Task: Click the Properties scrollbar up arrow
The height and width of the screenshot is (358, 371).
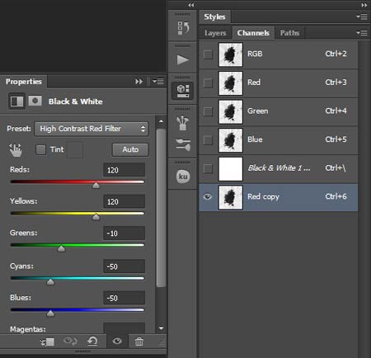Action: (x=161, y=121)
